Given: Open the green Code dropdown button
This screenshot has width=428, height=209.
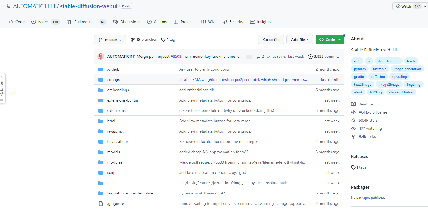Looking at the screenshot, I should coord(330,40).
